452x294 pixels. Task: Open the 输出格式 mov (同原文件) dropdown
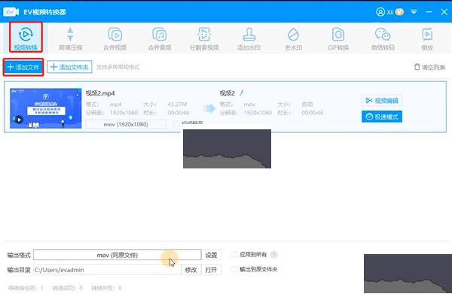coord(118,255)
